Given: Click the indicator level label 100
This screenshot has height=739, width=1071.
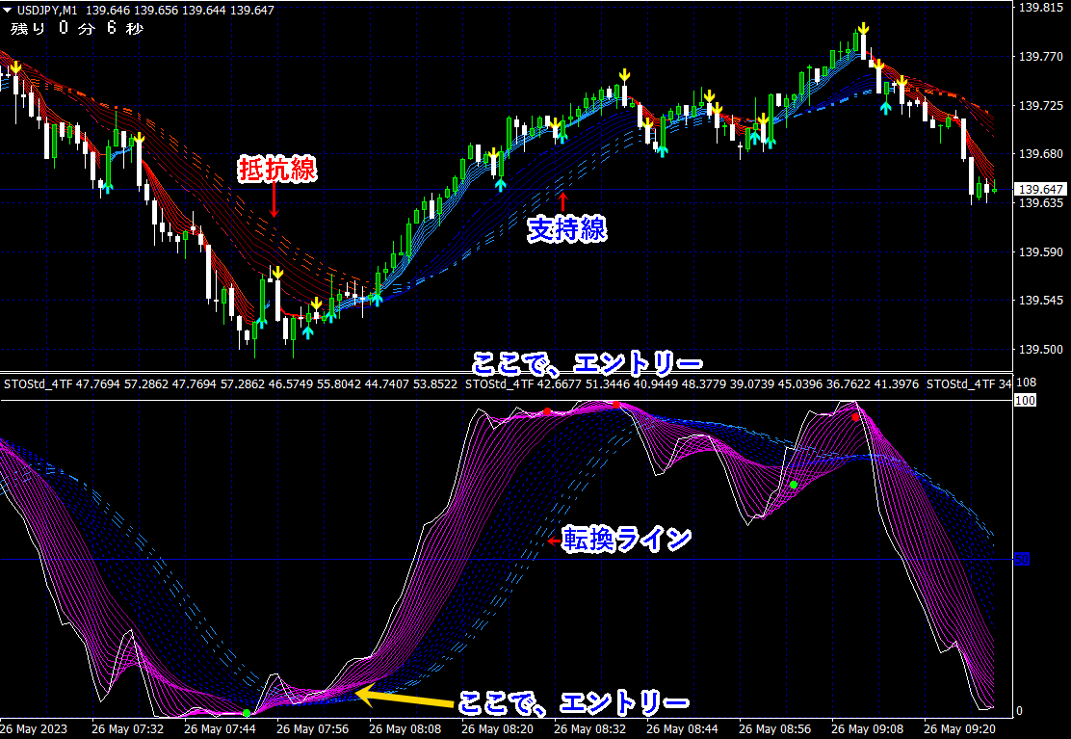Looking at the screenshot, I should point(1025,400).
